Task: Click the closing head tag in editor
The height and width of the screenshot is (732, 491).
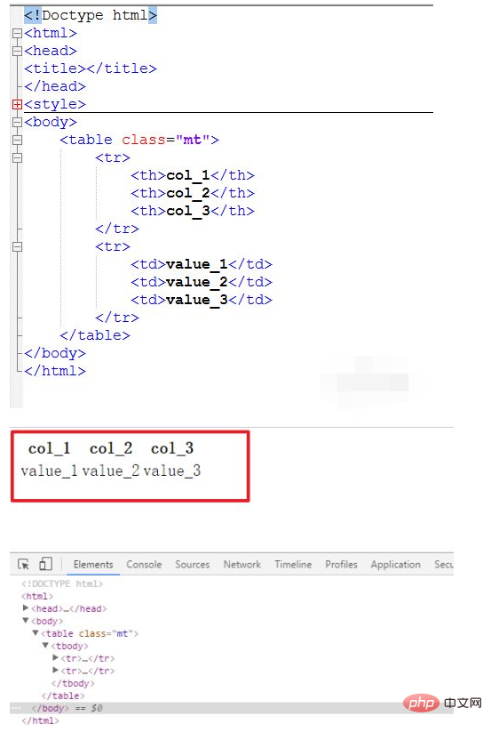Action: point(55,86)
